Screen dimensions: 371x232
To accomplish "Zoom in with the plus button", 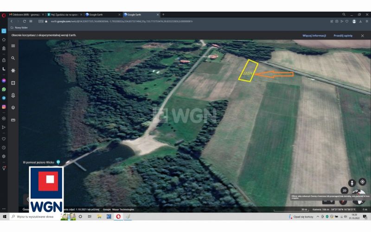I will click(x=332, y=201).
